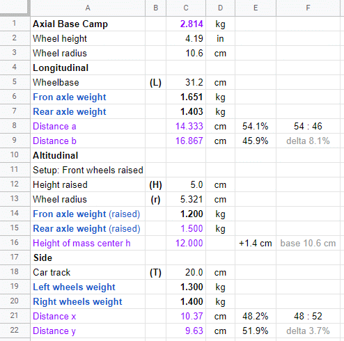Select total weight cell showing 2.814

(x=186, y=24)
